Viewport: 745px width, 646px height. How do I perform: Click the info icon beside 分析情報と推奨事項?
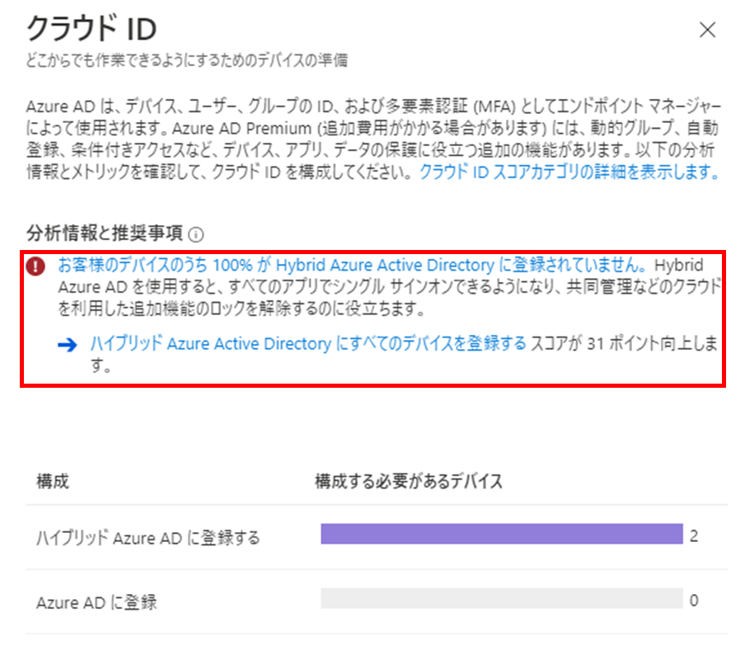coord(196,234)
